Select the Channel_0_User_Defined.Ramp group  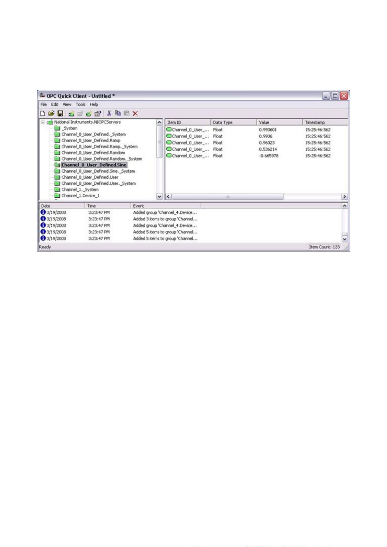(x=91, y=141)
